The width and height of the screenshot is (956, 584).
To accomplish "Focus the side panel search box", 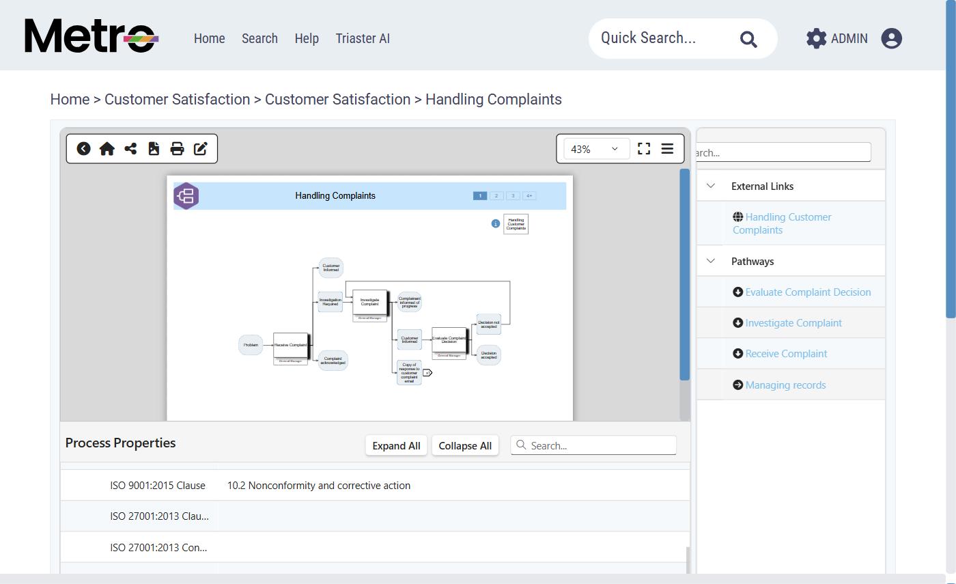I will pos(783,152).
